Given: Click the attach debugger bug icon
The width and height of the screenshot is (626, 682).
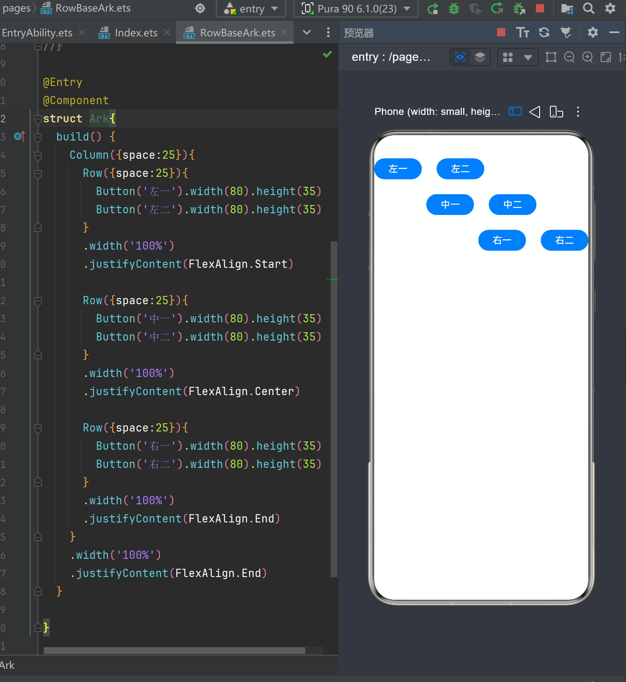Looking at the screenshot, I should (518, 9).
